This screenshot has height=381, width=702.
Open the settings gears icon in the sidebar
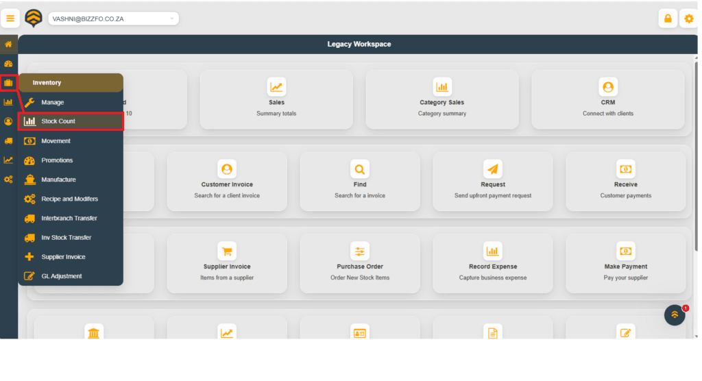click(x=8, y=179)
